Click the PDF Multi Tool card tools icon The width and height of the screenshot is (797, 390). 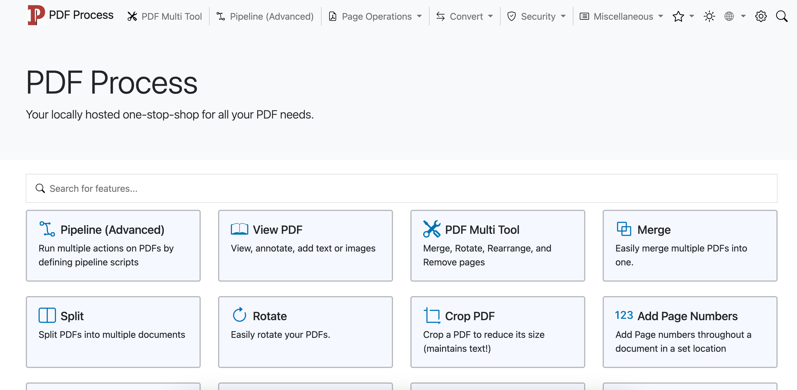(x=432, y=229)
